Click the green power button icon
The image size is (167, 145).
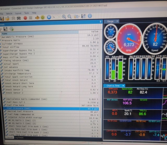click(43, 18)
